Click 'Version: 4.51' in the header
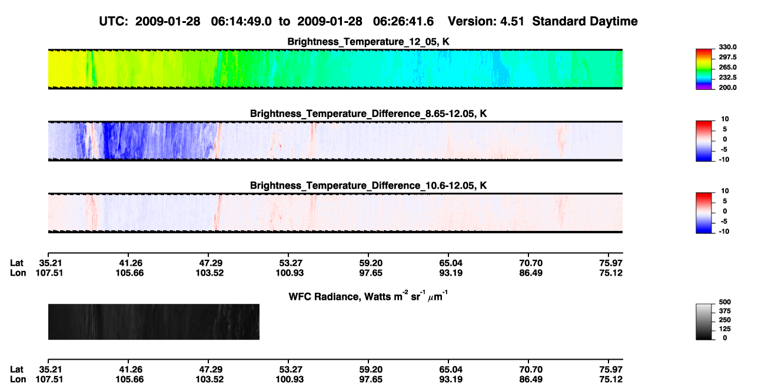This screenshot has height=392, width=765. tap(486, 22)
